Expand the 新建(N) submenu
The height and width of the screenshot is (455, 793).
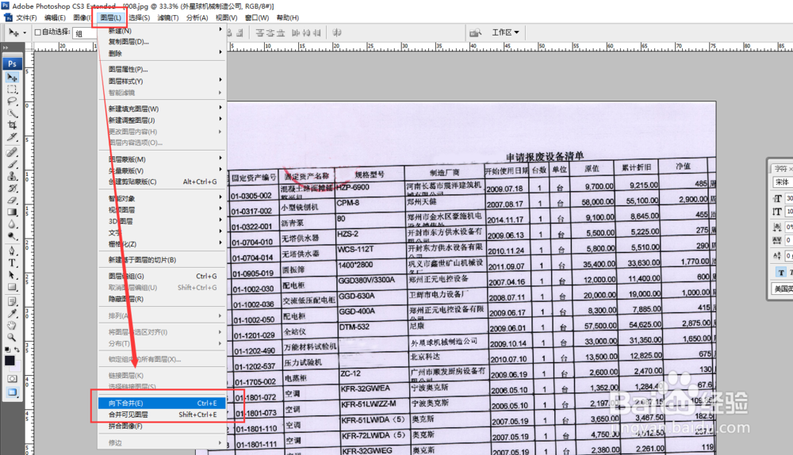tap(162, 30)
